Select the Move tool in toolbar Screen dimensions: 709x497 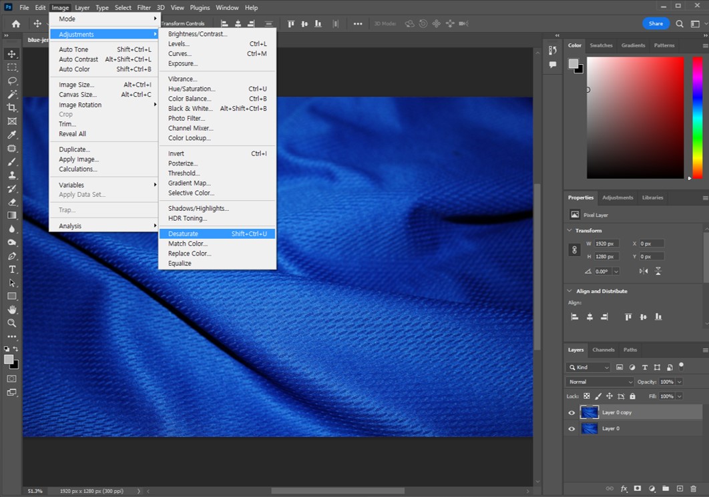pyautogui.click(x=12, y=54)
